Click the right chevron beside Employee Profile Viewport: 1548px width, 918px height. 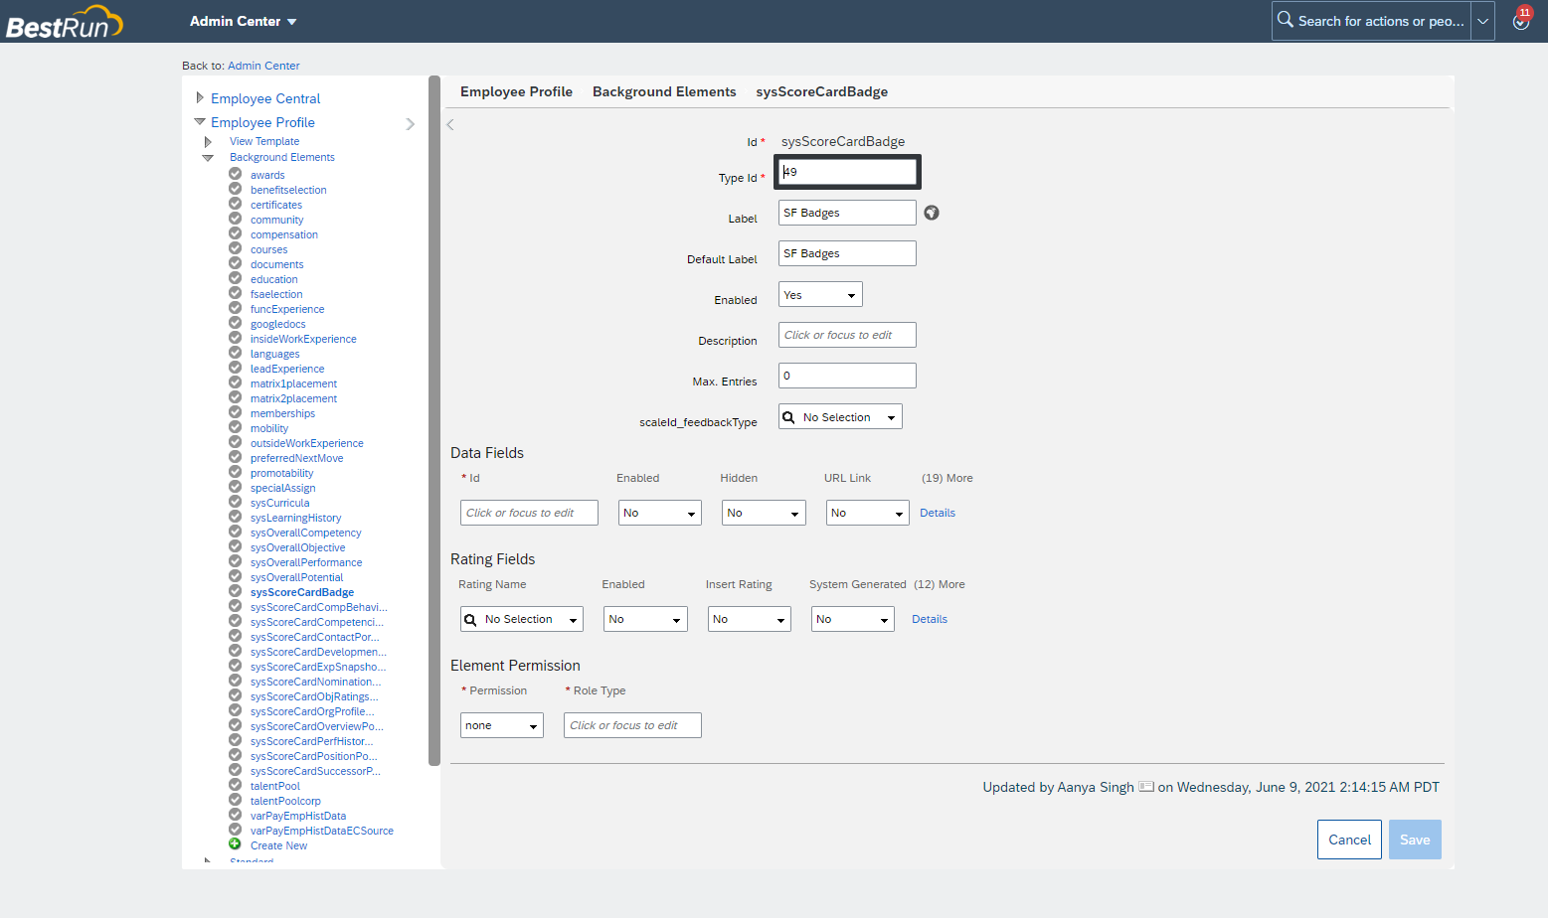tap(411, 124)
